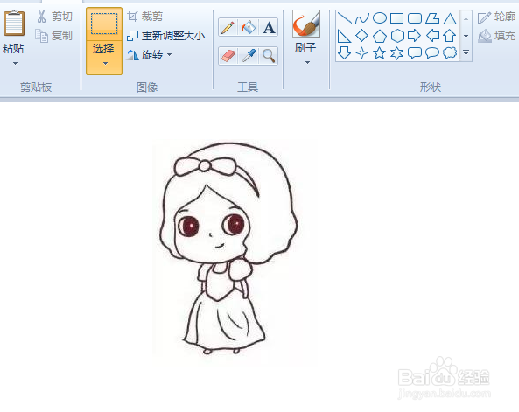519x412 pixels.
Task: Select the Rounded rectangle shape
Action: [x=415, y=18]
